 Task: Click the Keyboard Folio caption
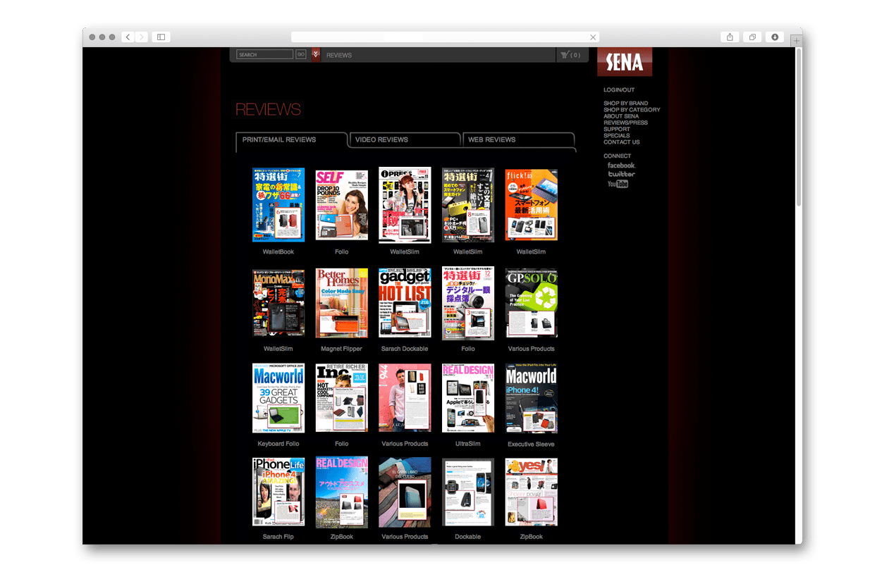(x=278, y=444)
